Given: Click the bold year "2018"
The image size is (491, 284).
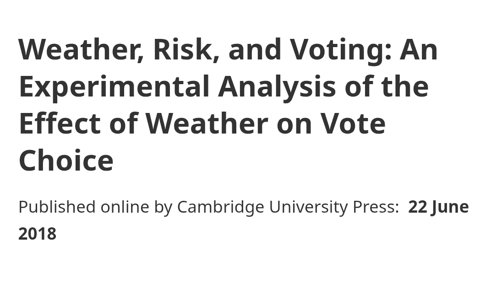Looking at the screenshot, I should click(x=37, y=234).
